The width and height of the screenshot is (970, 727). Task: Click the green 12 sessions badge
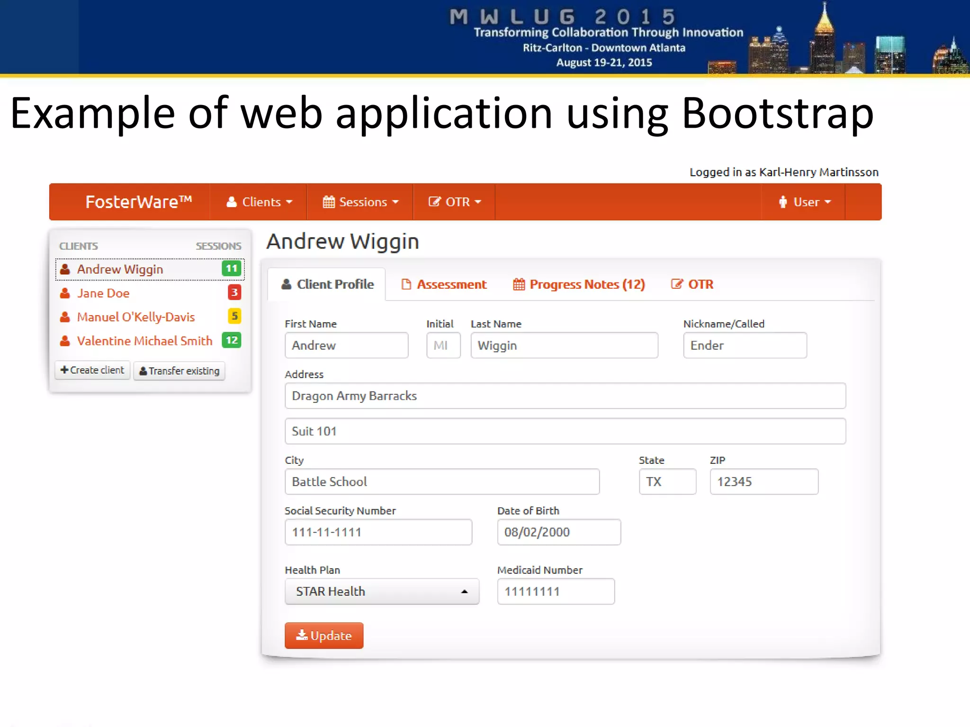click(x=232, y=340)
